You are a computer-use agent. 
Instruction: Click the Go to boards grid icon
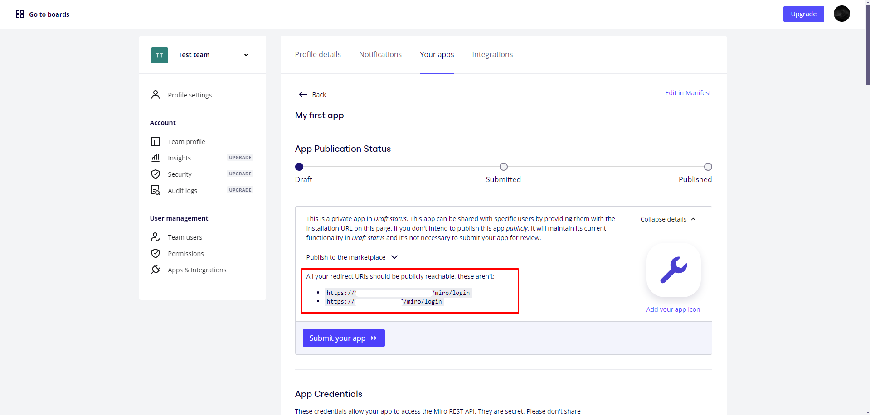coord(20,14)
